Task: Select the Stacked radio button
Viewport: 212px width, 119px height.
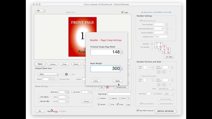Action: coord(152,44)
